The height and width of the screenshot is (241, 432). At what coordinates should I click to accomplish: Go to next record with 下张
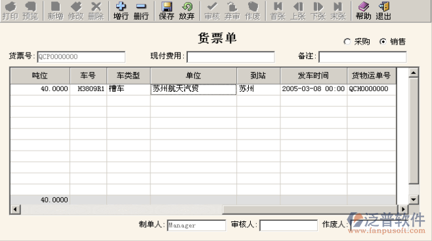point(318,7)
